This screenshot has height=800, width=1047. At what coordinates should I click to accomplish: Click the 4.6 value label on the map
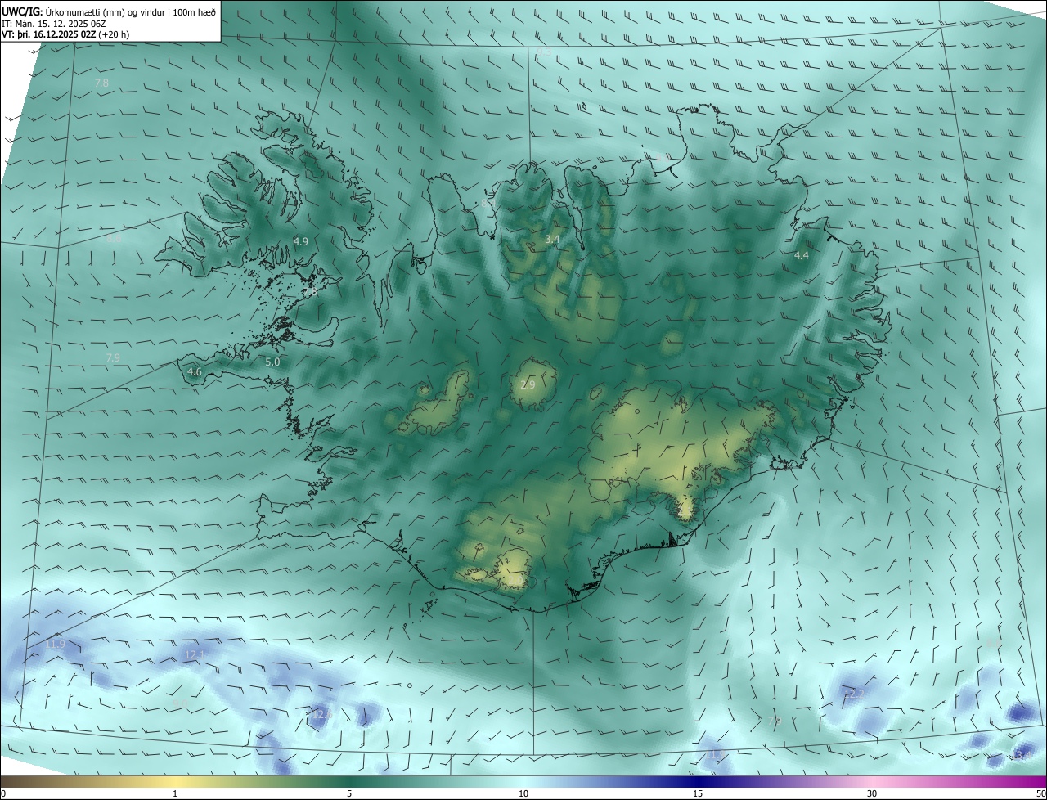click(x=195, y=371)
